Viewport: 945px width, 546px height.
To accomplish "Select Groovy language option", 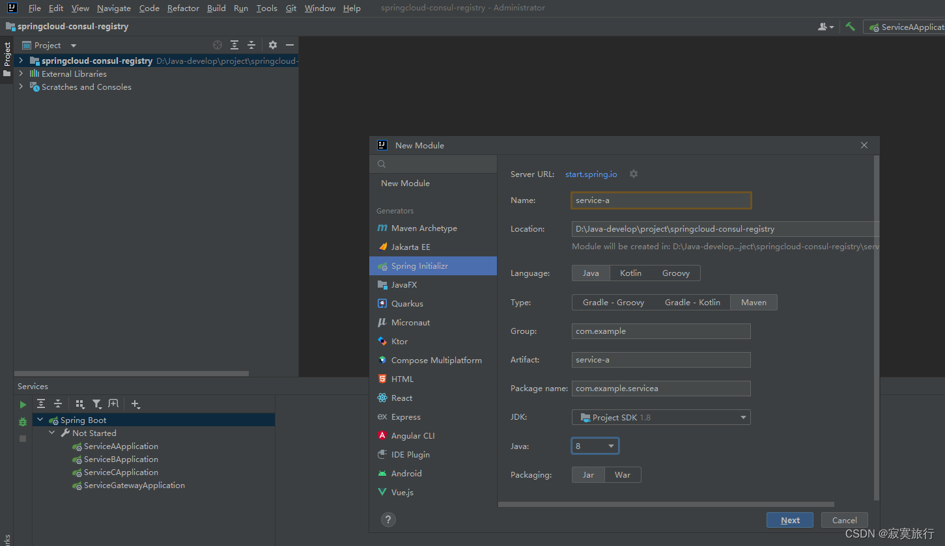I will tap(676, 273).
